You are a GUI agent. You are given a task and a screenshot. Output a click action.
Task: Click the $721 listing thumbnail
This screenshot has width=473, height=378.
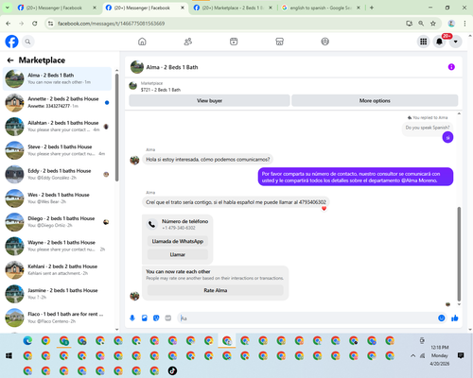click(133, 86)
